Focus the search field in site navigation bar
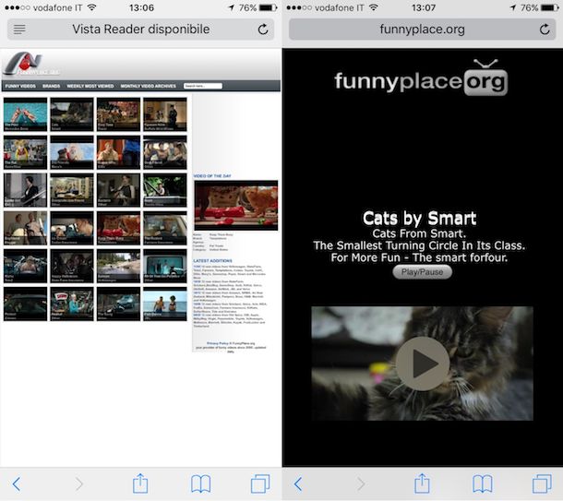 203,86
